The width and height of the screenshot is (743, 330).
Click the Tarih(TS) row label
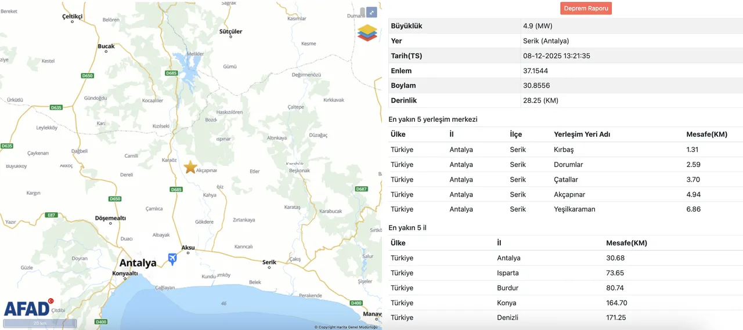coord(406,56)
